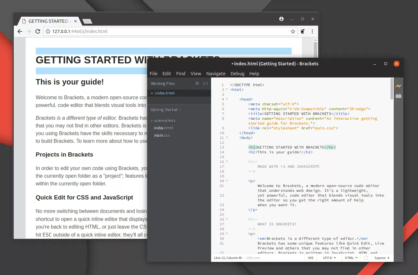Collapse the html tag fold on line 2

pos(227,90)
